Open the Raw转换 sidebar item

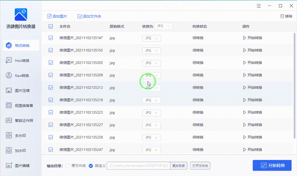pos(17,76)
